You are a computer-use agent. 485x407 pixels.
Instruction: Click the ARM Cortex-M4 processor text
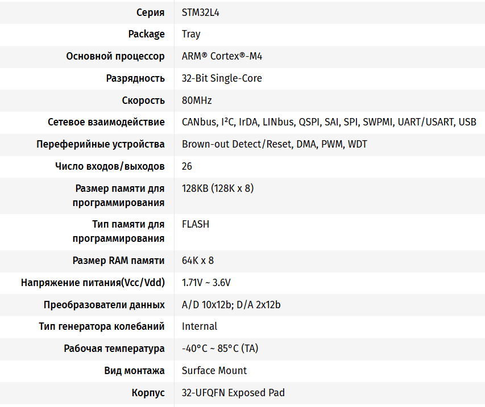222,56
